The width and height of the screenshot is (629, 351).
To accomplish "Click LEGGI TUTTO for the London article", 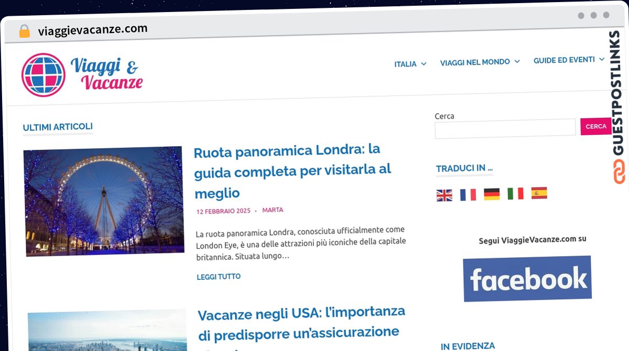I will 219,277.
